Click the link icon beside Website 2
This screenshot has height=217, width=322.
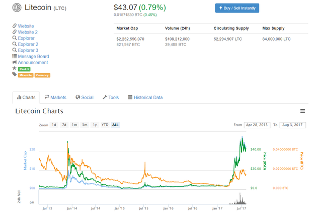pyautogui.click(x=15, y=32)
